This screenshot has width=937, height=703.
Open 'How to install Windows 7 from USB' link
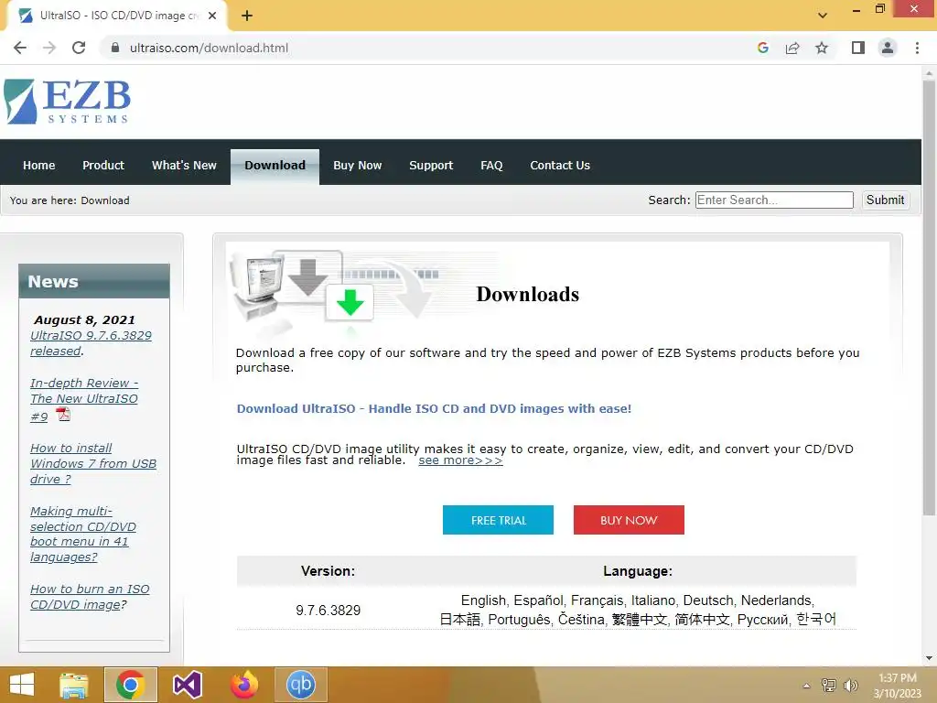click(x=93, y=463)
